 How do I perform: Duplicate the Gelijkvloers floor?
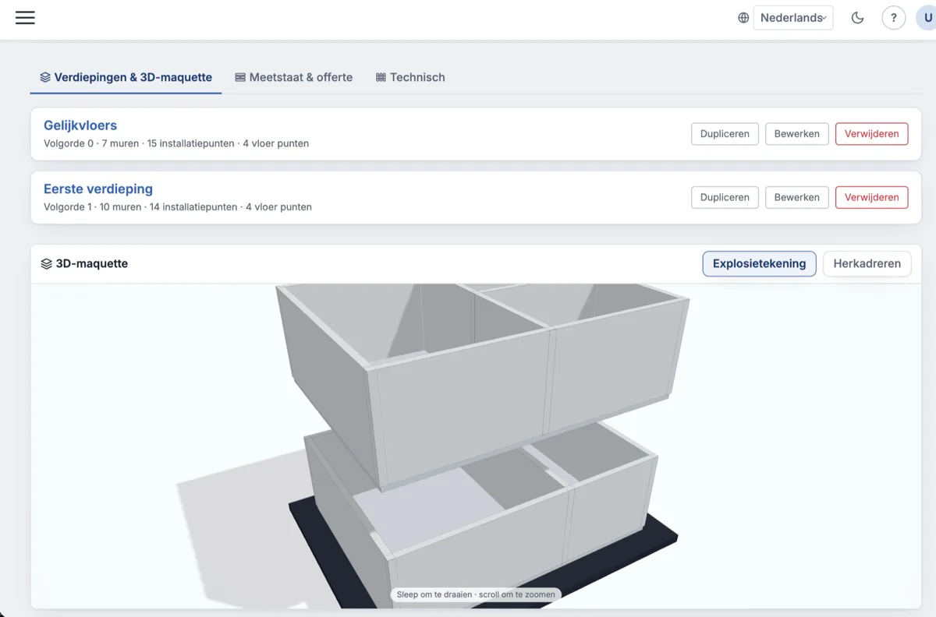click(725, 134)
